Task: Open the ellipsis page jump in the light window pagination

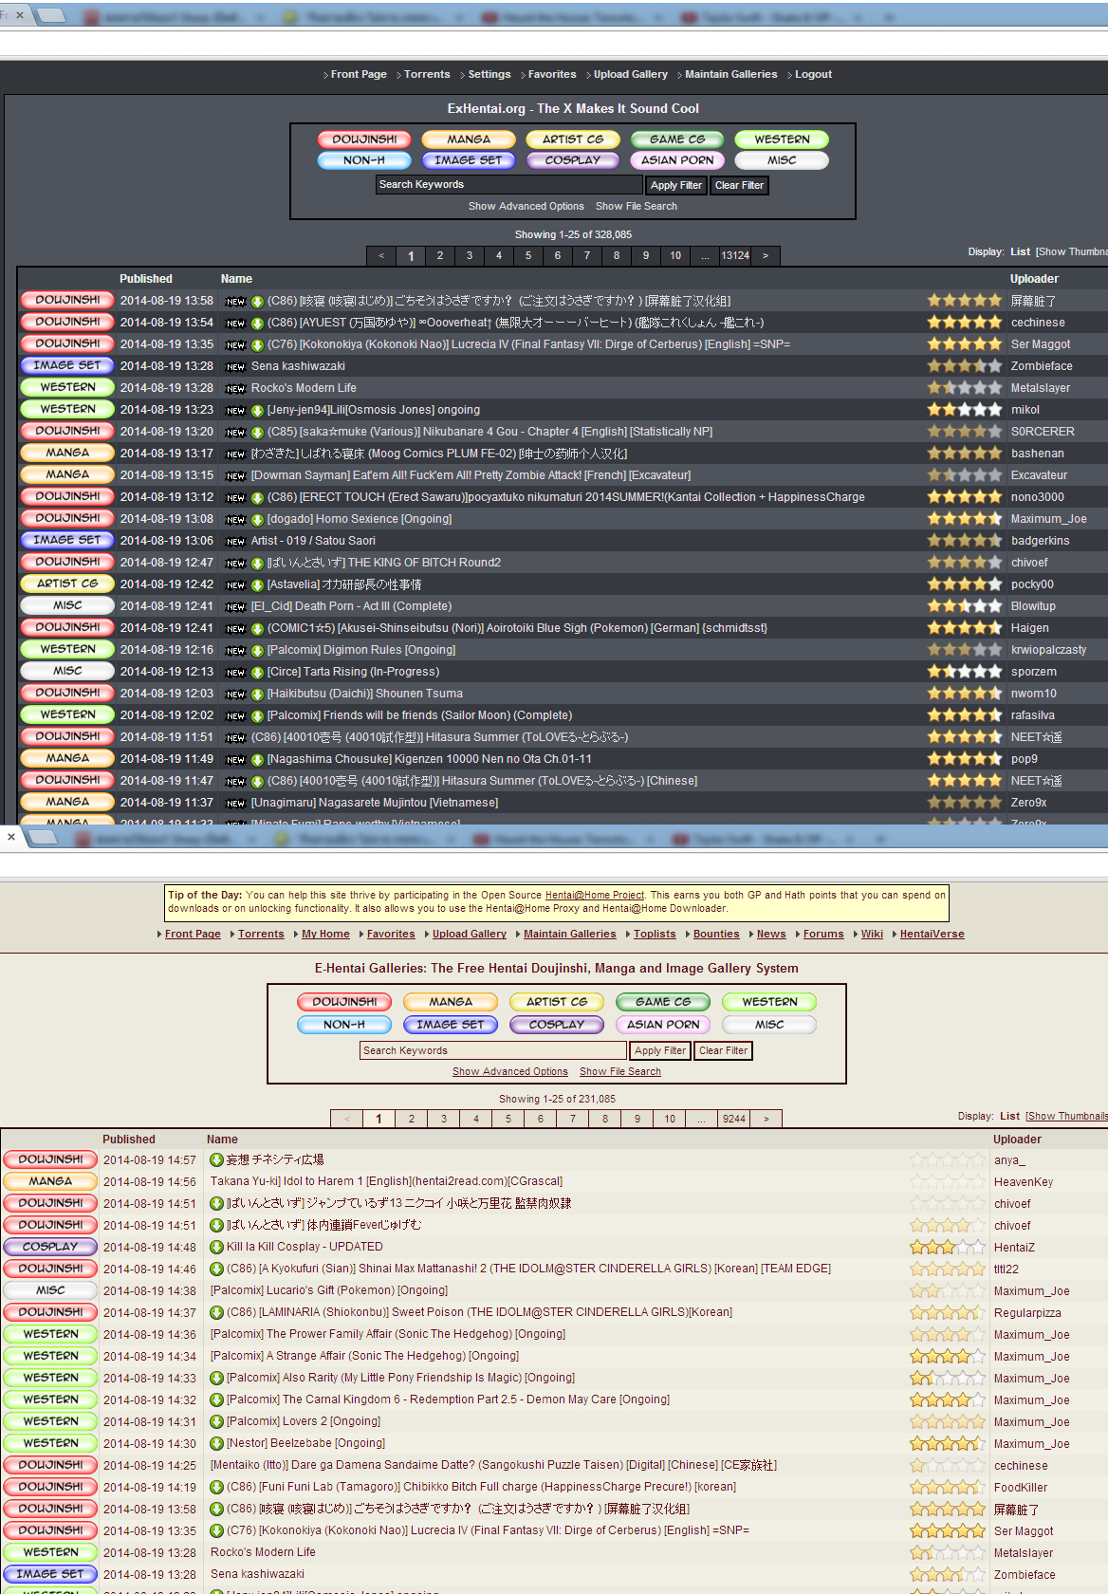Action: click(x=702, y=1119)
